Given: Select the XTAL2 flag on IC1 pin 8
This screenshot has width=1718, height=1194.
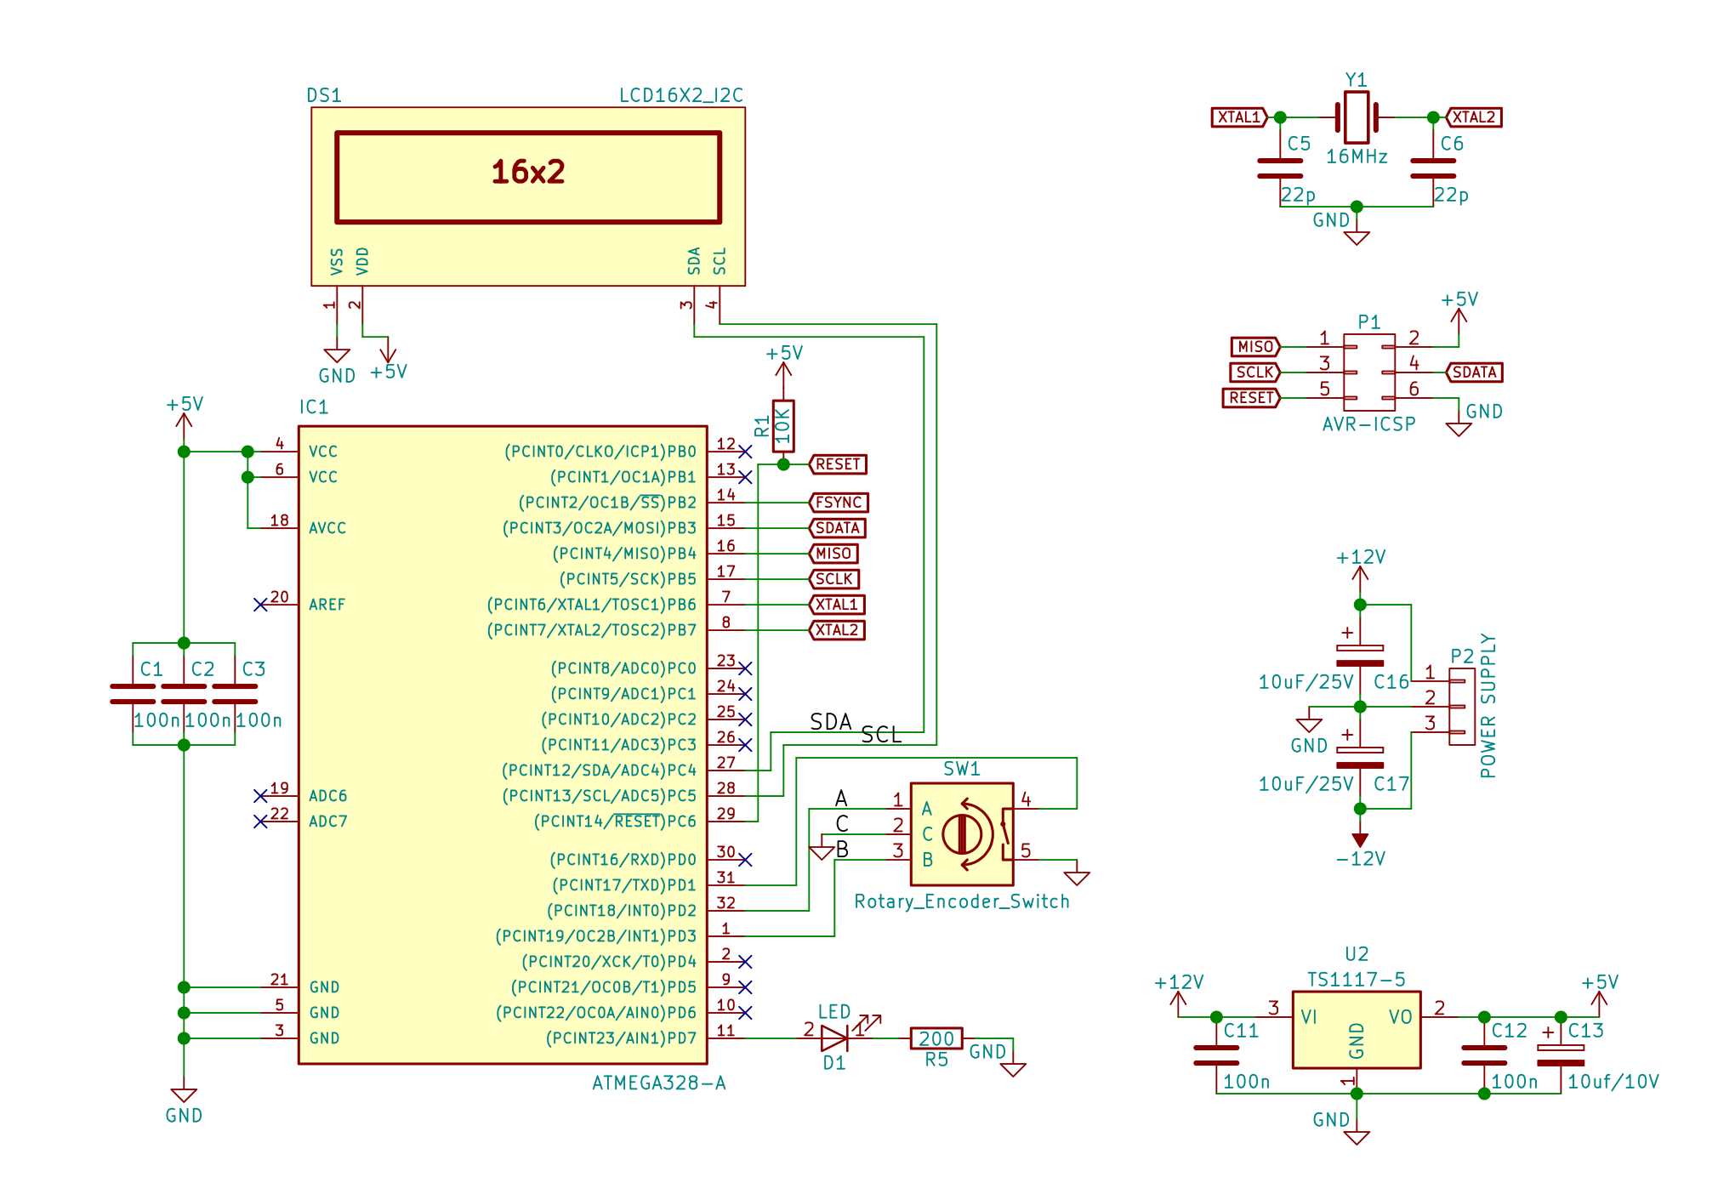Looking at the screenshot, I should point(836,630).
